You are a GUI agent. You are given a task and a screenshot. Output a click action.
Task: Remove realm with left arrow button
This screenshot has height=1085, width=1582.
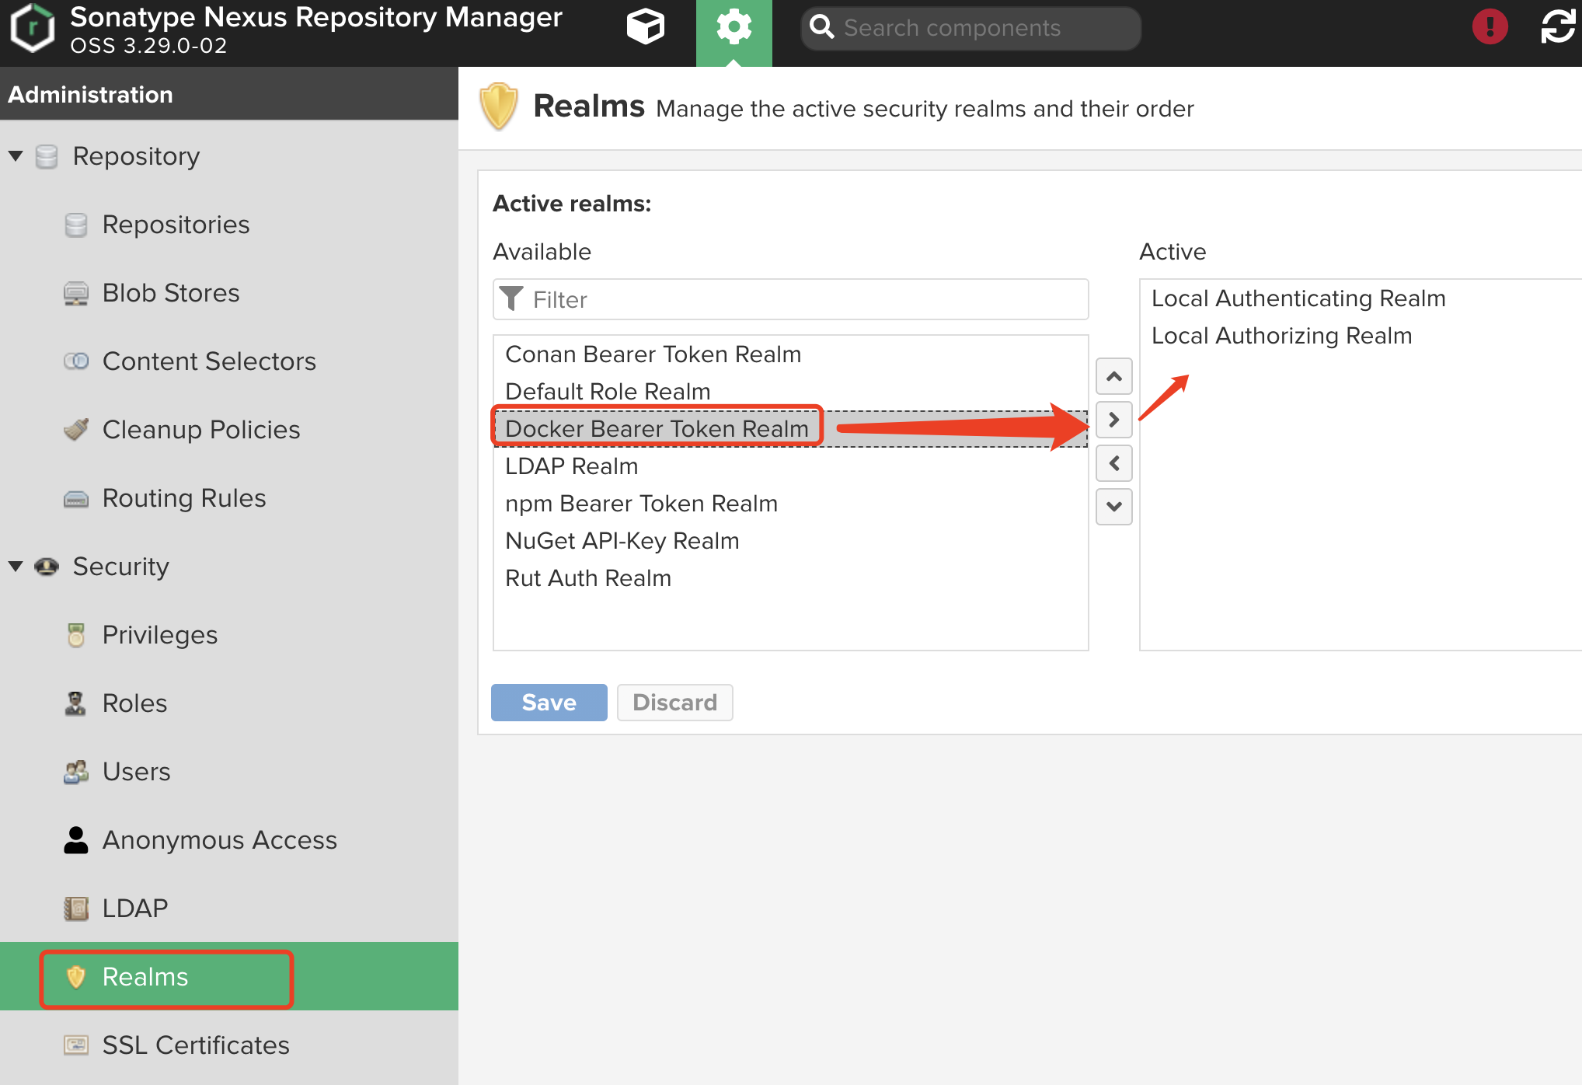[1113, 464]
